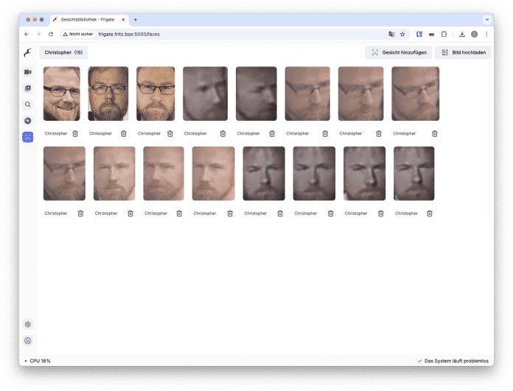Select the face library sidebar icon
Viewport: 513px width, 391px height.
tap(28, 137)
